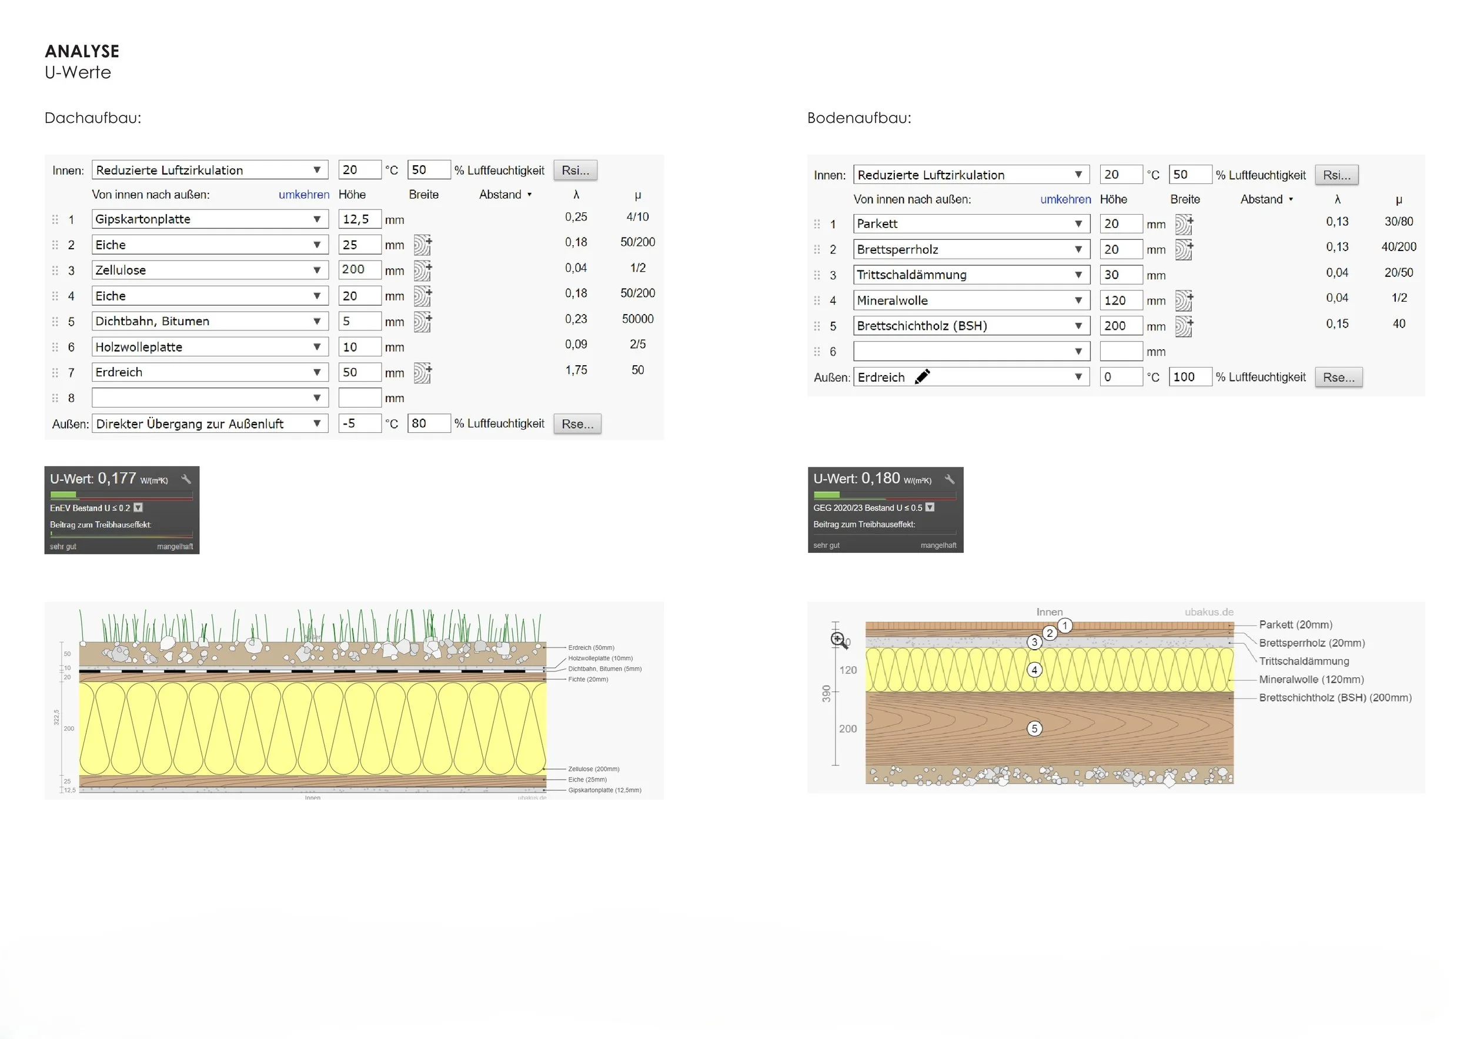Click wood grain icon next to Parkett layer

(1184, 224)
